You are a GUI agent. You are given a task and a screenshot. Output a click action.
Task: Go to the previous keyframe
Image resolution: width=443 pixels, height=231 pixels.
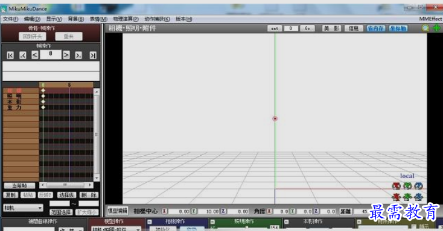[22, 55]
